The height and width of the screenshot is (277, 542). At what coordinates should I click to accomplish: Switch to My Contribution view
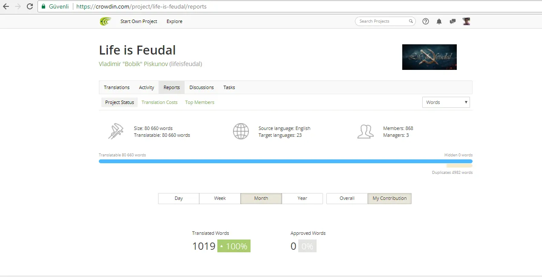[389, 198]
